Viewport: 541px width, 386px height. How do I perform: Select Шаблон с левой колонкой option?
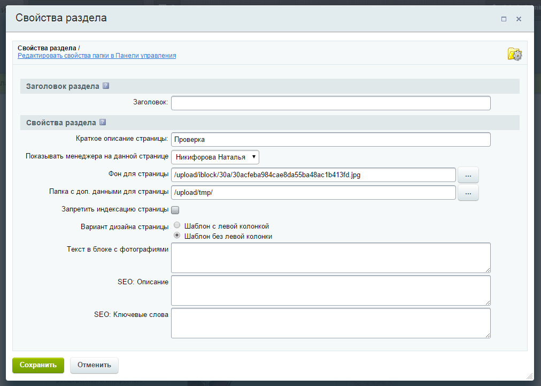tap(177, 226)
